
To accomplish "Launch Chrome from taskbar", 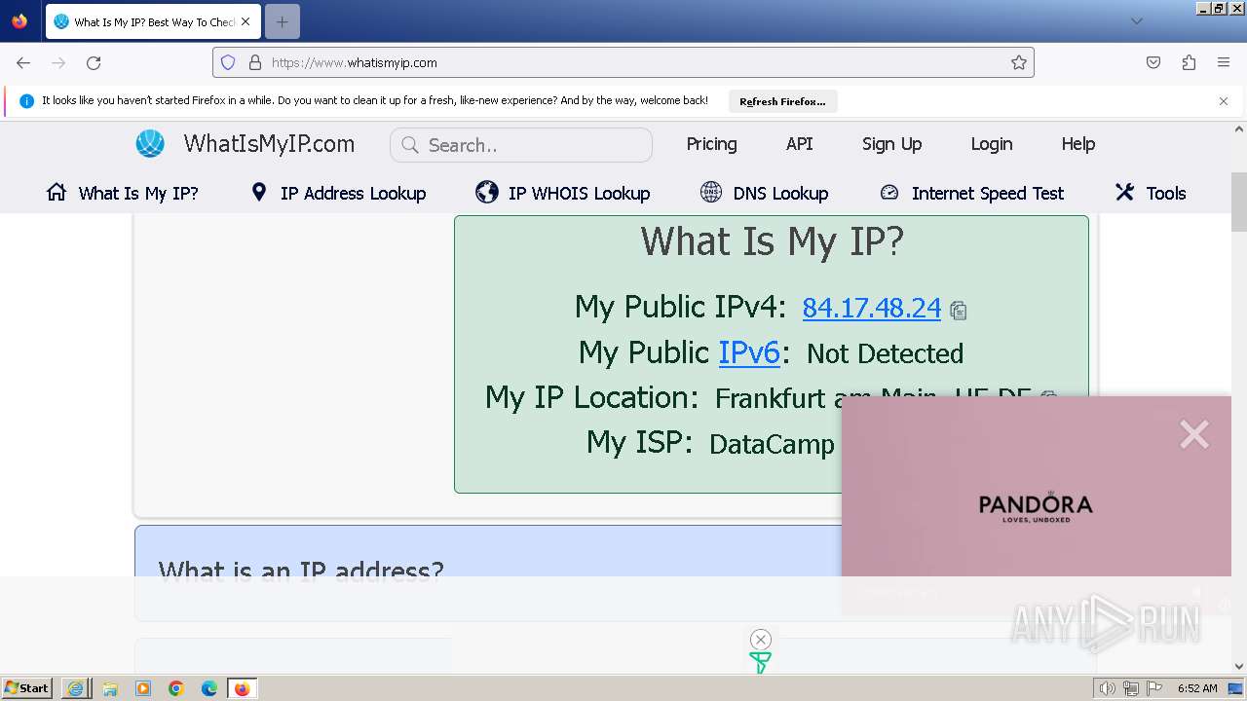I will pyautogui.click(x=176, y=688).
